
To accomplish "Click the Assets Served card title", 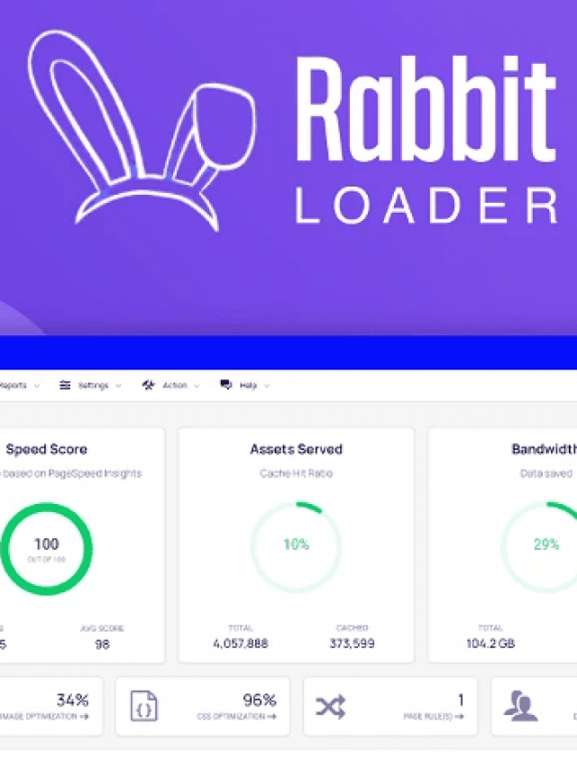I will click(x=297, y=449).
